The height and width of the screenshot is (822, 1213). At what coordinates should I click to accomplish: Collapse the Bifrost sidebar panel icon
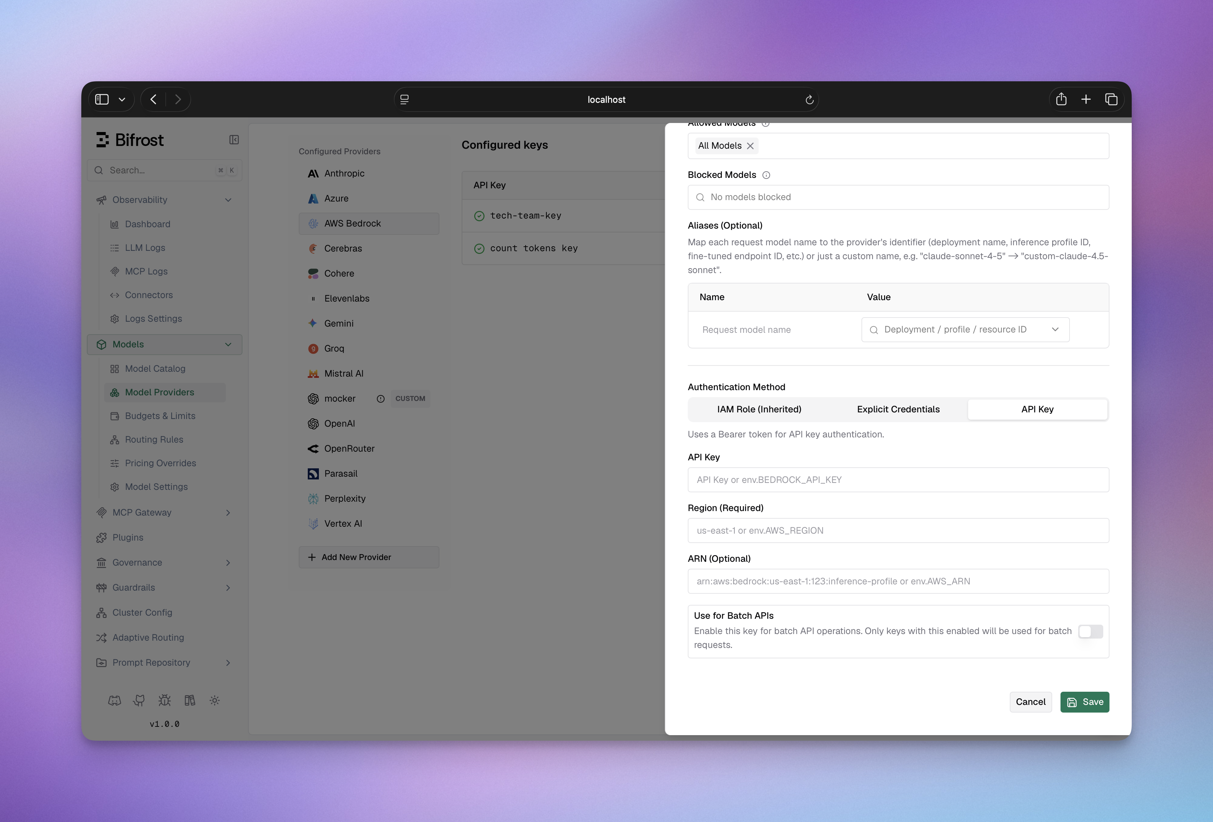[x=234, y=140]
